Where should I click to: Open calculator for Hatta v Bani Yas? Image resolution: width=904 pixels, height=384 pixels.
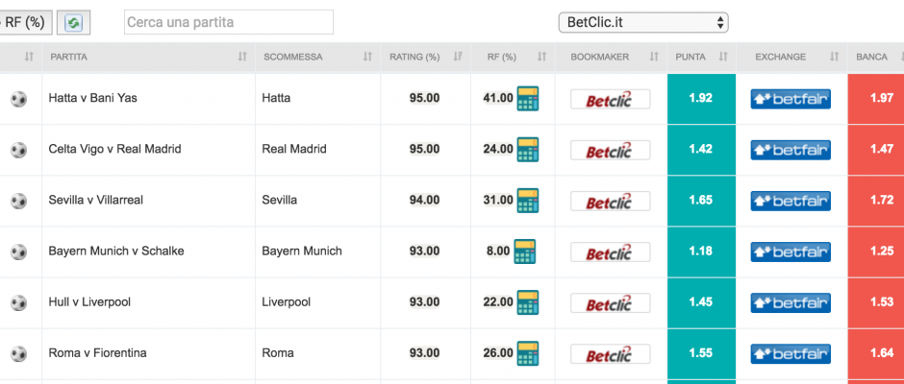(528, 99)
